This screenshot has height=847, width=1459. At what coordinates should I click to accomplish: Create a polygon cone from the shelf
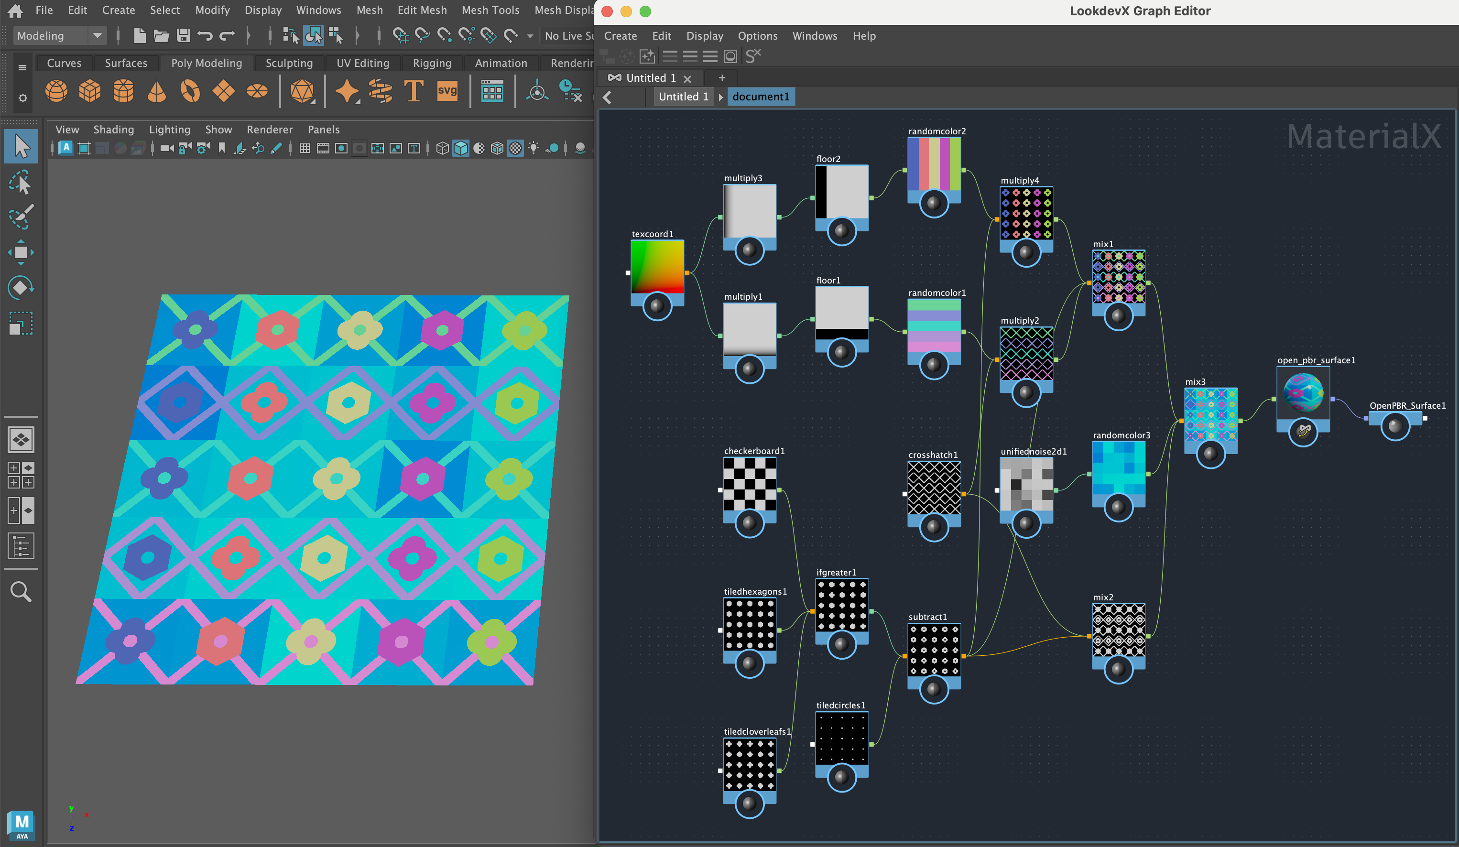coord(156,91)
